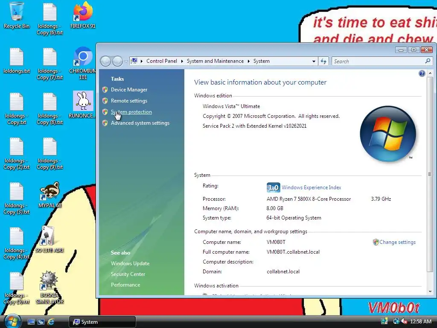Open Performance under See also

point(125,285)
